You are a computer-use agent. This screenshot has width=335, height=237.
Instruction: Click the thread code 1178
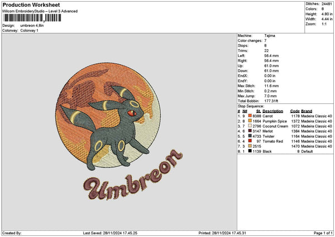click(x=295, y=116)
